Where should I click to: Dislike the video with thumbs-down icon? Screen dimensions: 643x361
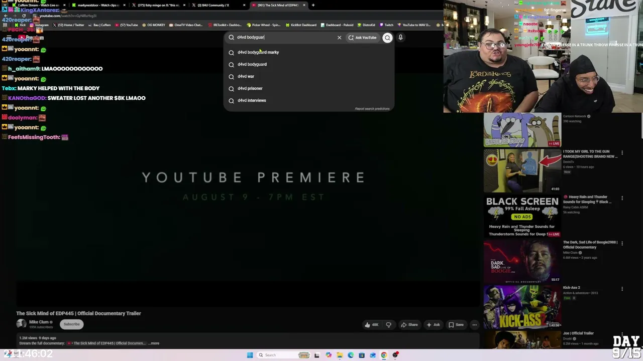tap(388, 324)
